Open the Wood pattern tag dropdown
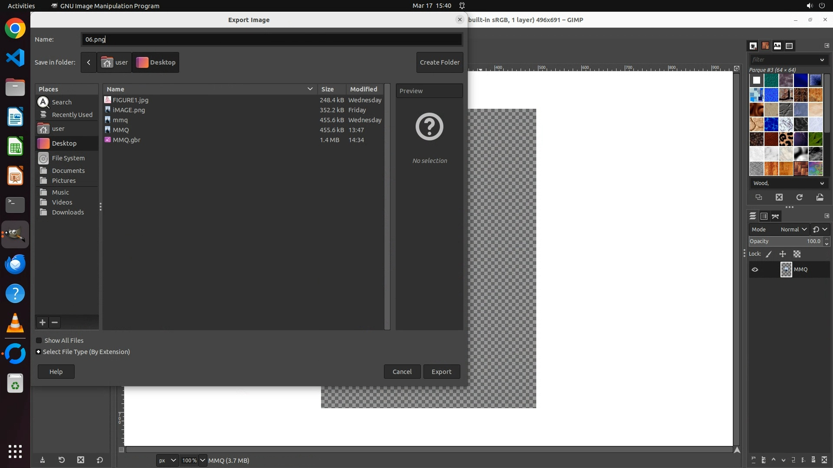Screen dimensions: 833x468 (822, 183)
